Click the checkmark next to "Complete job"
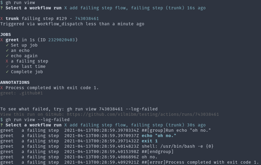This screenshot has height=165, width=261. coord(7,72)
